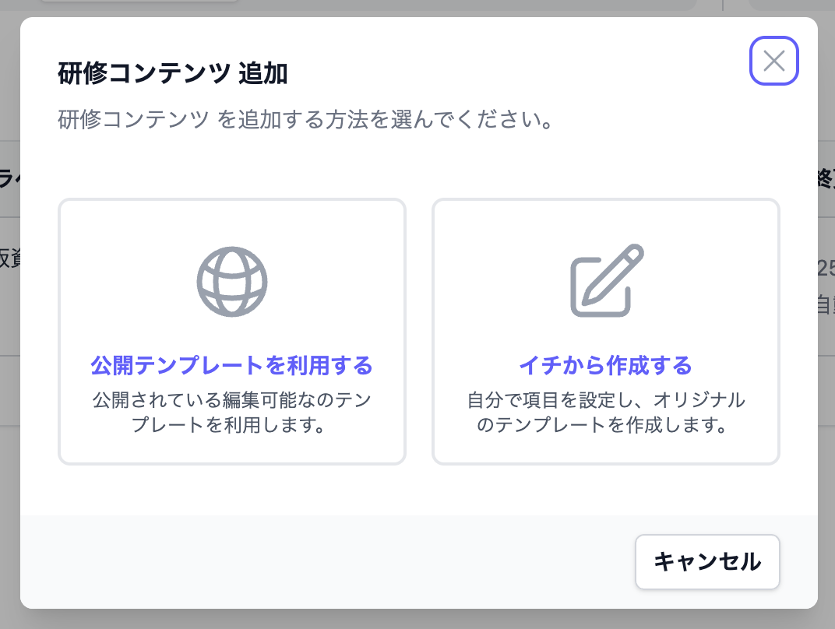Click the dialog title 研修コンテンツ 追加
This screenshot has width=835, height=629.
click(x=173, y=73)
